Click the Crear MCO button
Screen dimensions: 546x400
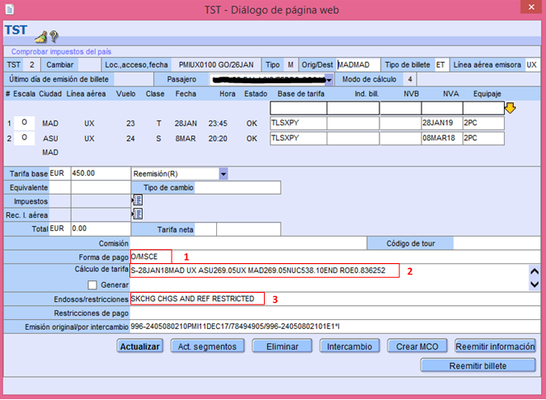[x=416, y=346]
